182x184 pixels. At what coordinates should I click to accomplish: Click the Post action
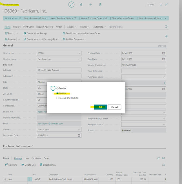[x=10, y=33]
